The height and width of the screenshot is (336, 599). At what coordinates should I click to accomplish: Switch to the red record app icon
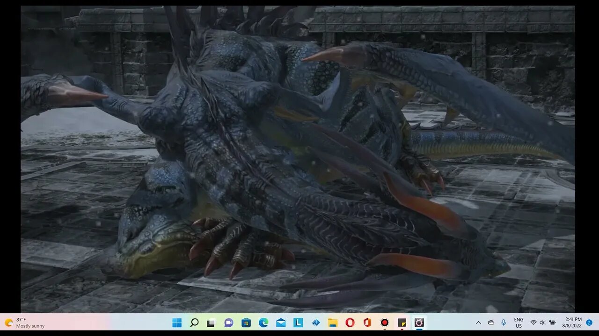click(385, 322)
